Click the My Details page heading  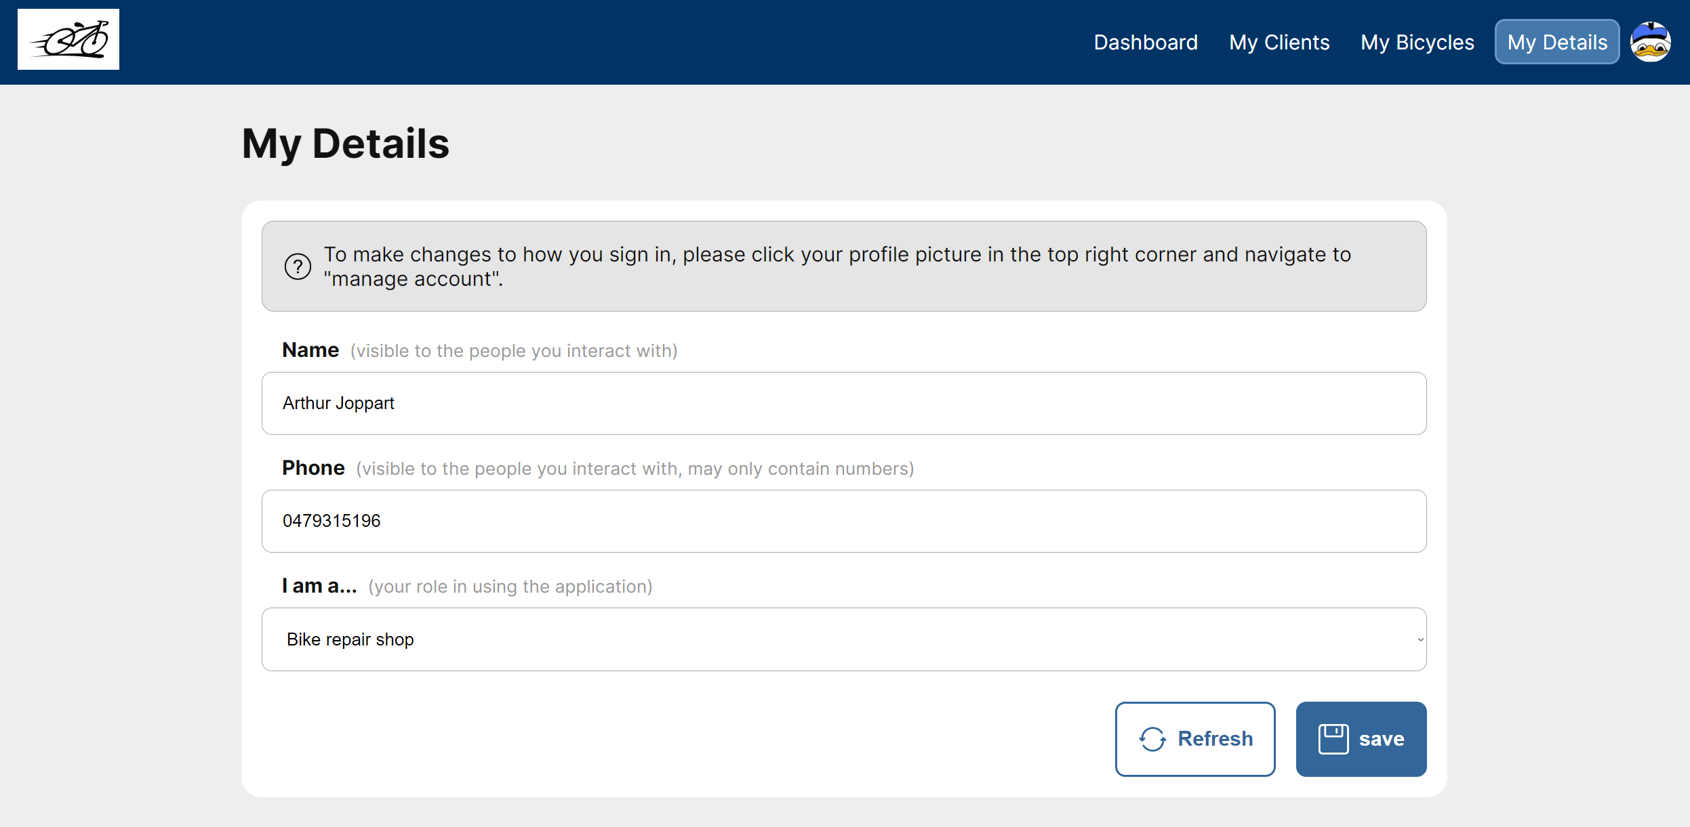coord(346,144)
